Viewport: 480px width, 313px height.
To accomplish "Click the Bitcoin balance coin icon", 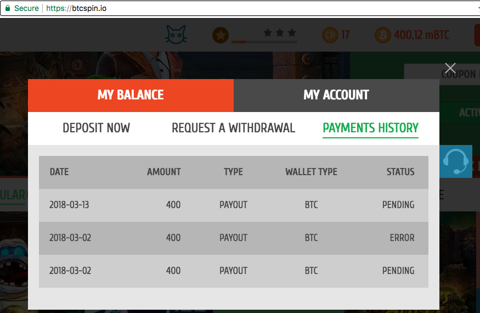I will (x=383, y=35).
